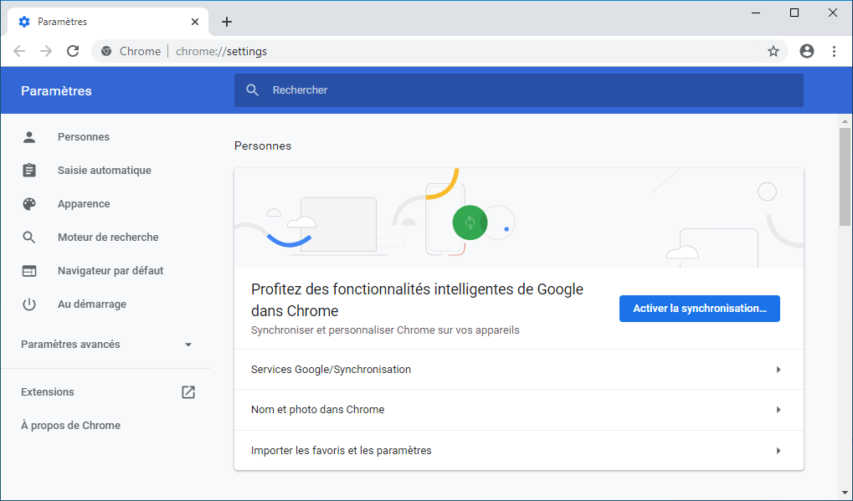Go to Au démarrage section
The height and width of the screenshot is (501, 853).
(92, 304)
